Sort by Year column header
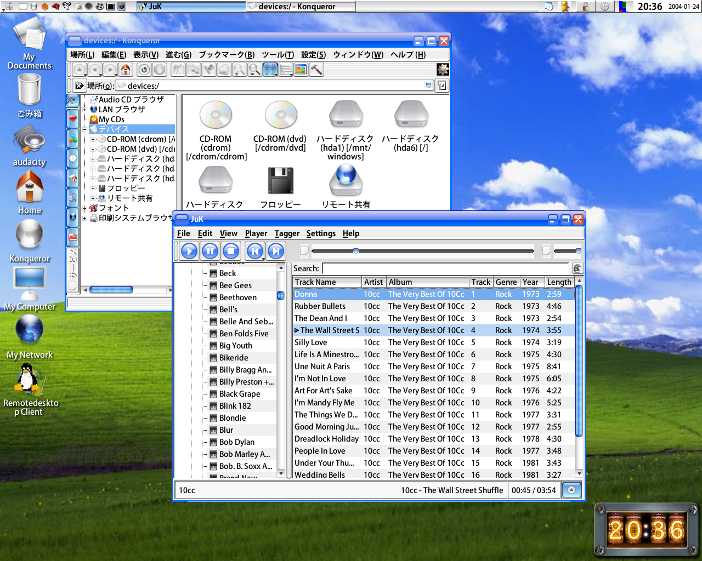Screen dimensions: 702x561 point(533,282)
